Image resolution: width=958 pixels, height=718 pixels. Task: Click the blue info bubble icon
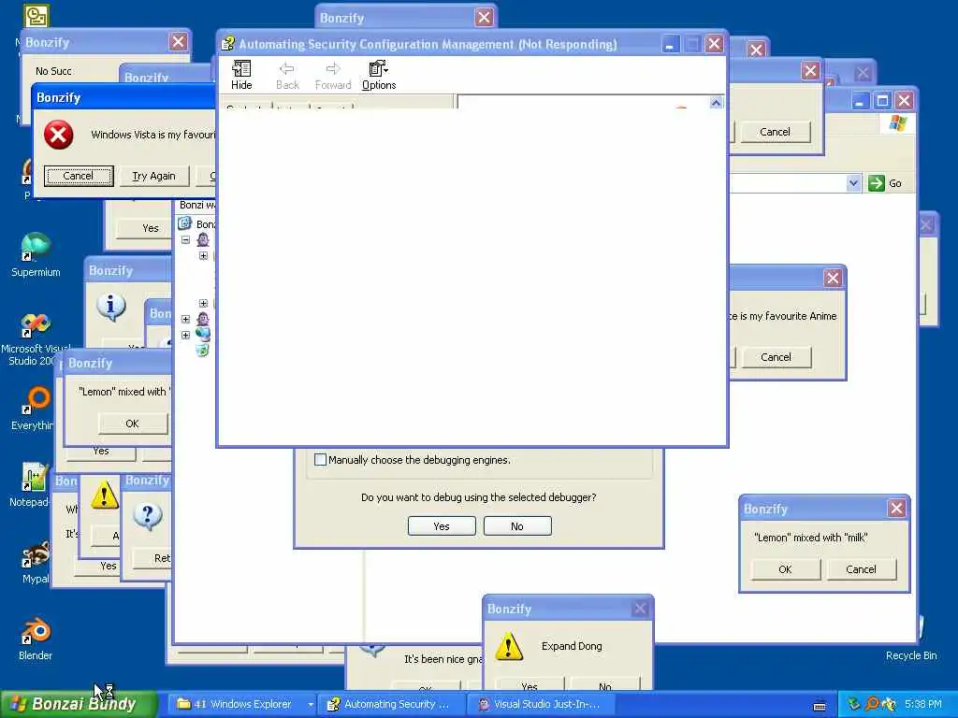coord(110,306)
